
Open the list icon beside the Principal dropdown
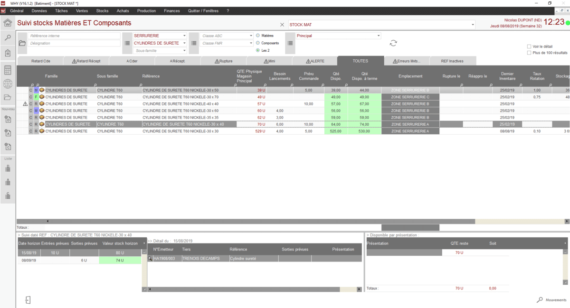coord(290,43)
